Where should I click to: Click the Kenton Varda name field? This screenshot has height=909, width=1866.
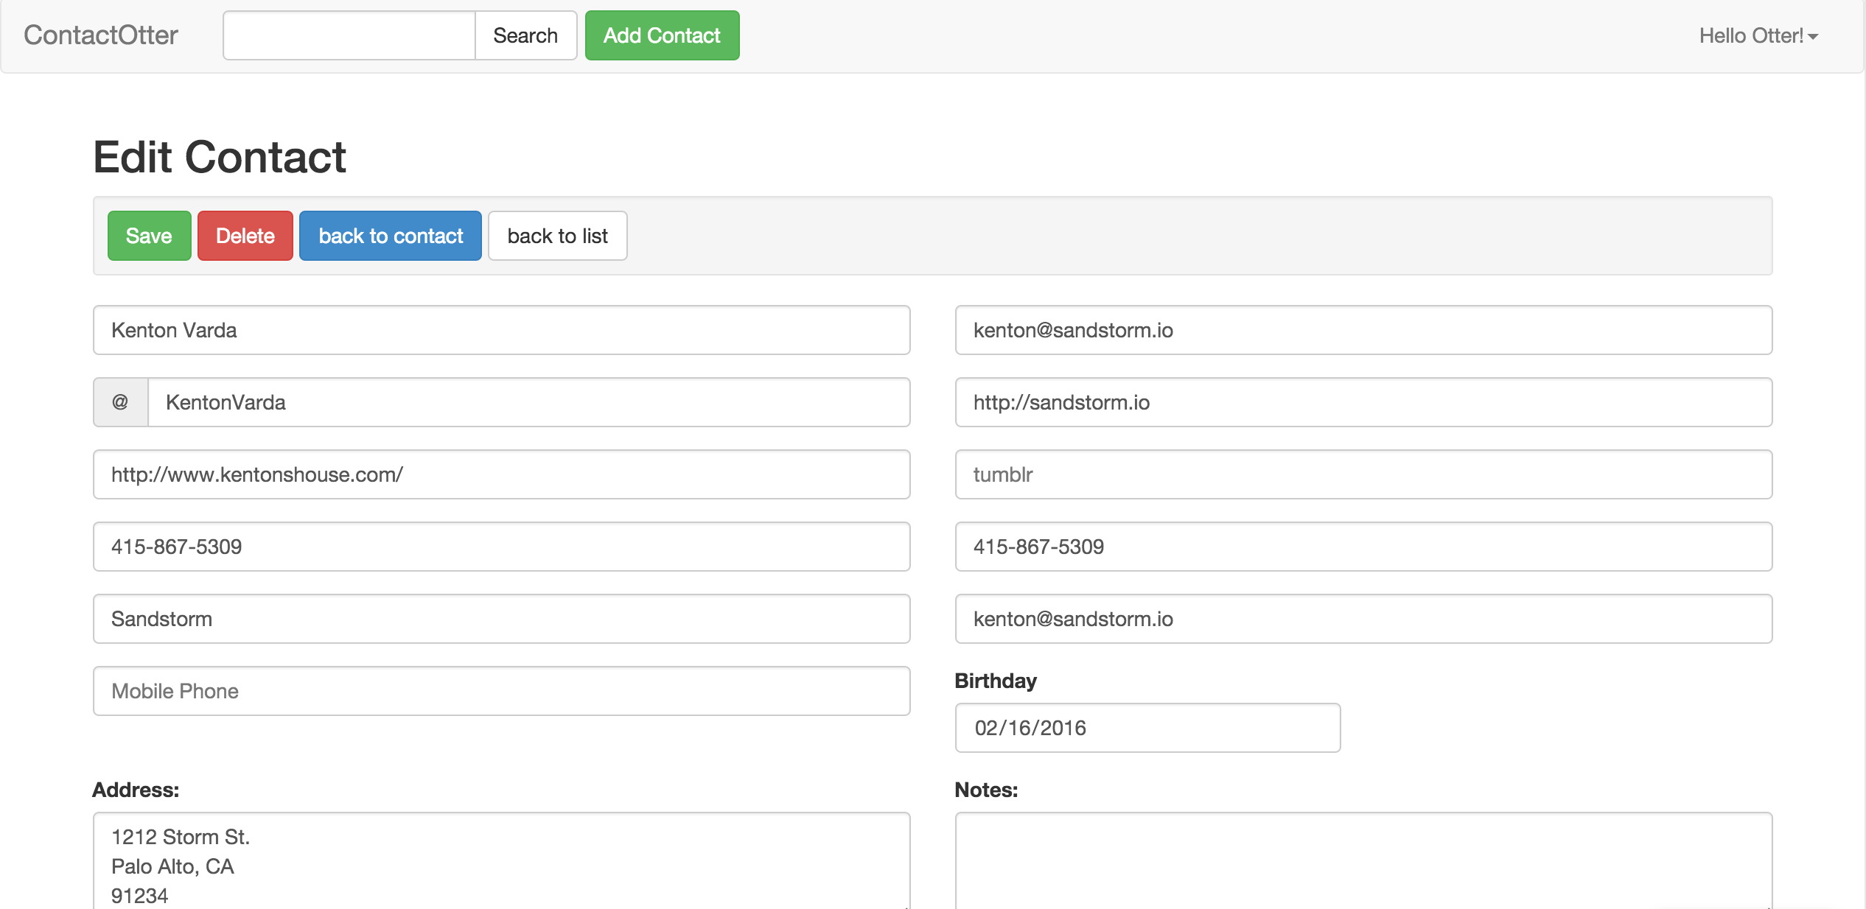[x=502, y=330]
